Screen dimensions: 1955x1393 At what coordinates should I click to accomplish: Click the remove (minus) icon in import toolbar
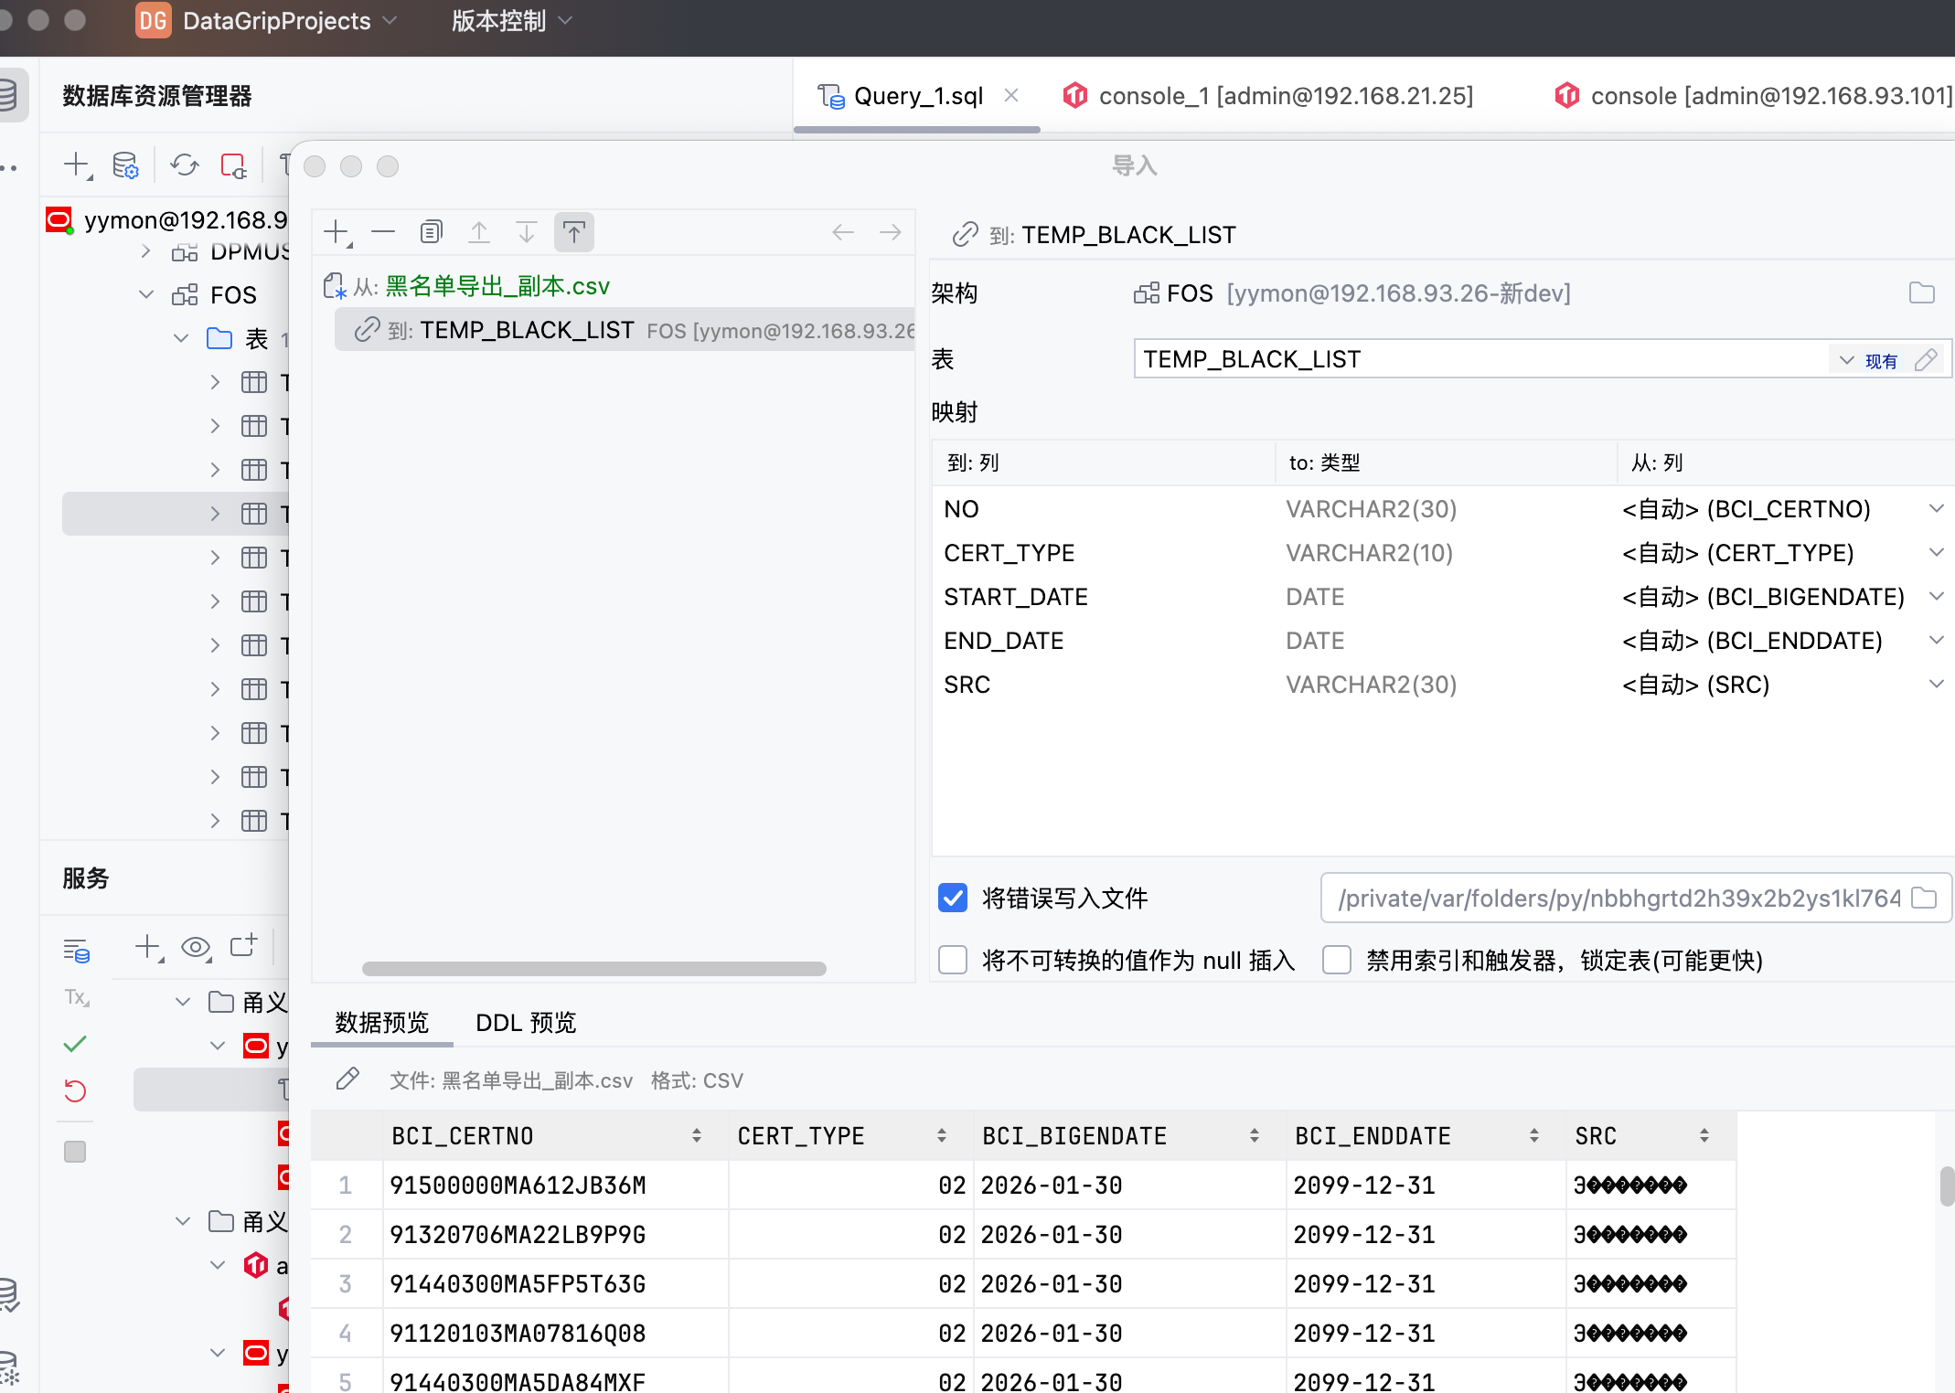(x=383, y=232)
